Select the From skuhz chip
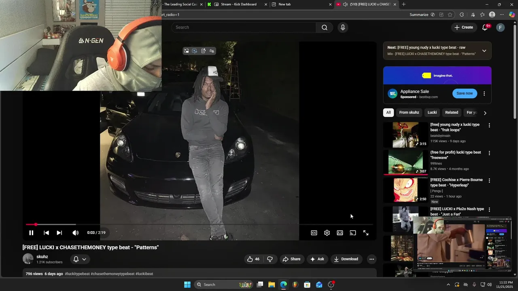Screen dimensions: 518x291 (409, 112)
